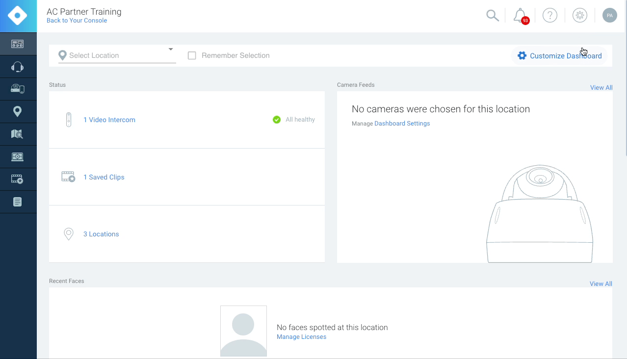Open the settings gear in the header

pos(580,16)
